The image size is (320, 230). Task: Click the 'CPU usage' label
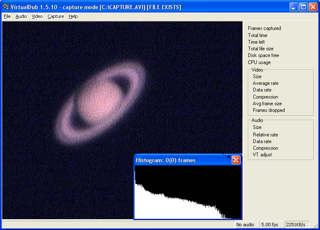coord(259,62)
